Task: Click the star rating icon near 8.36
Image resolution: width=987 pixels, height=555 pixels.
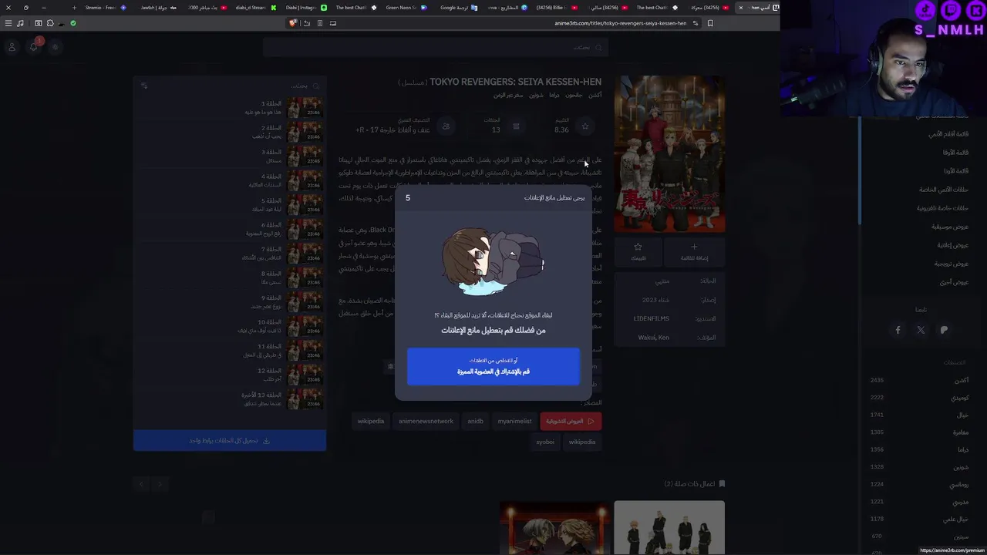Action: pos(585,126)
